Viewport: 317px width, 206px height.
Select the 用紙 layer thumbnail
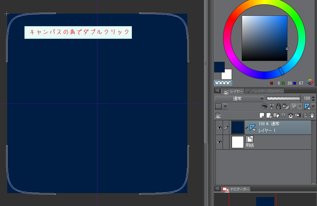click(x=238, y=142)
